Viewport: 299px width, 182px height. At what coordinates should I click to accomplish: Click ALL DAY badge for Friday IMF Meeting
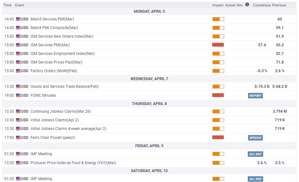coord(255,154)
